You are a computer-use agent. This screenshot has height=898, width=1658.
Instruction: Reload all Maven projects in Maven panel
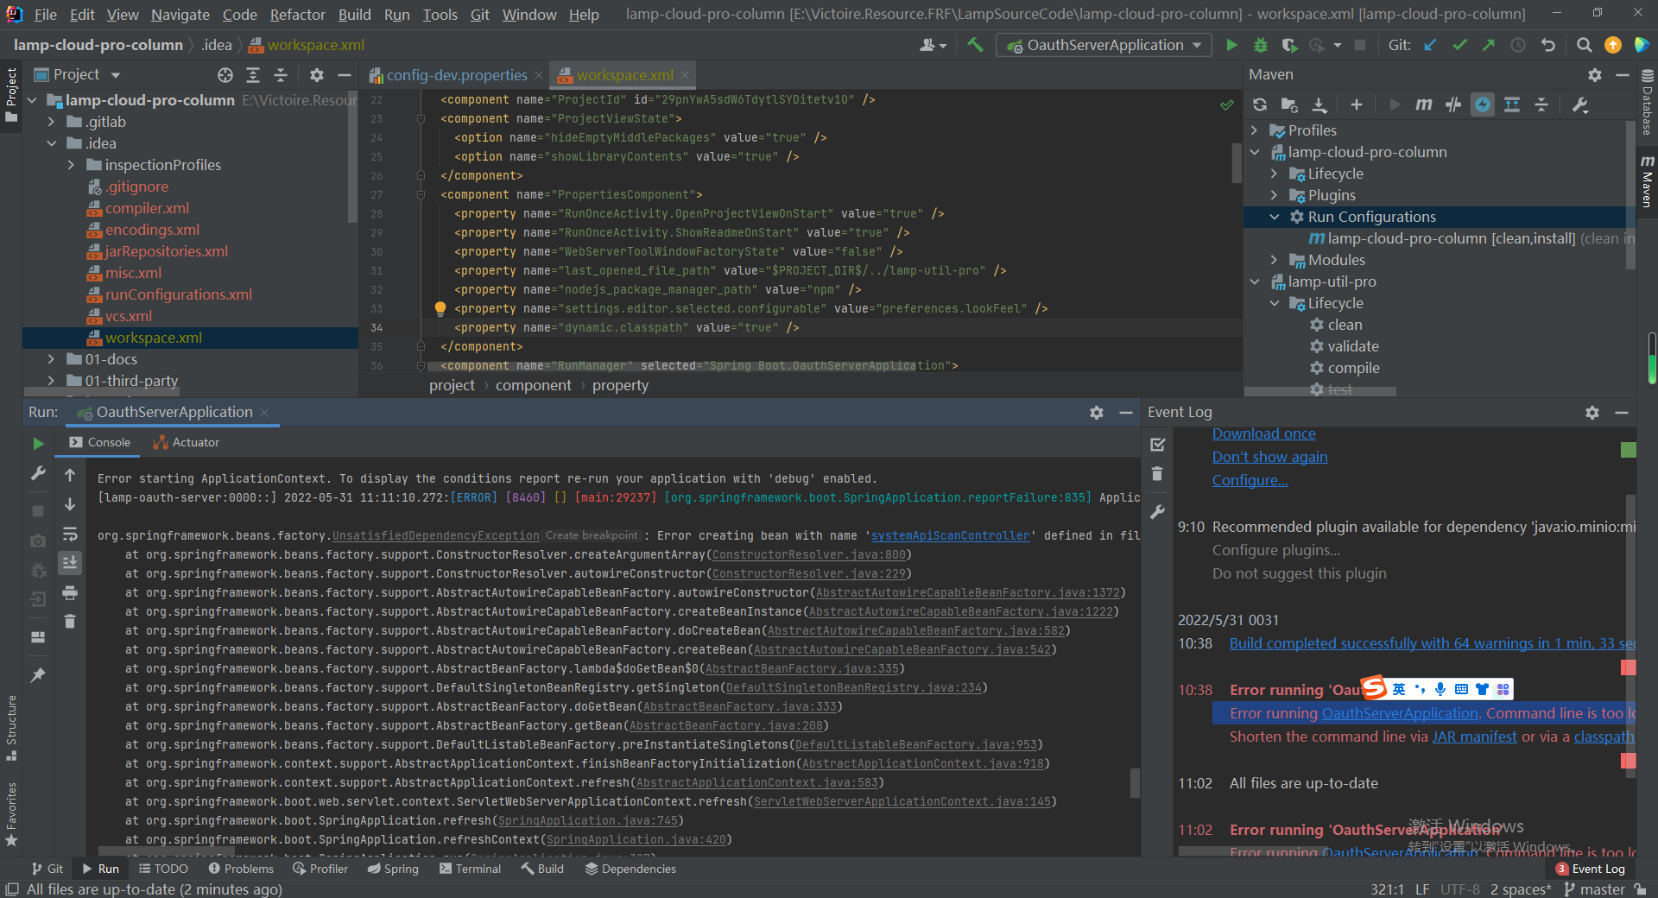point(1259,104)
